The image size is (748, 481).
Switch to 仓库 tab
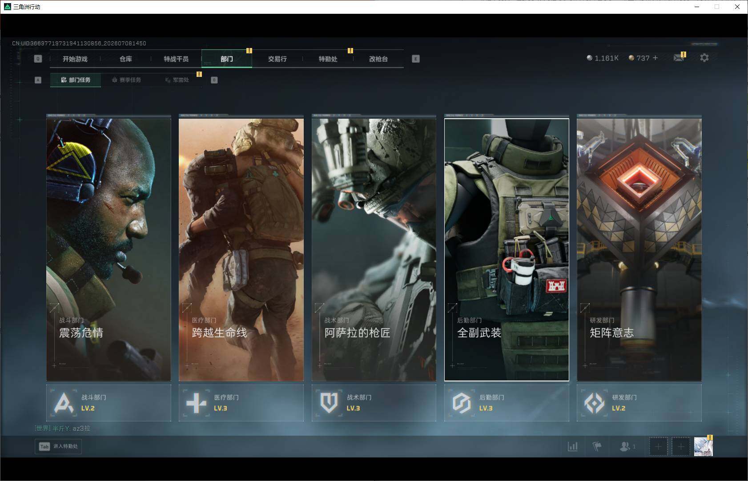[x=126, y=59]
